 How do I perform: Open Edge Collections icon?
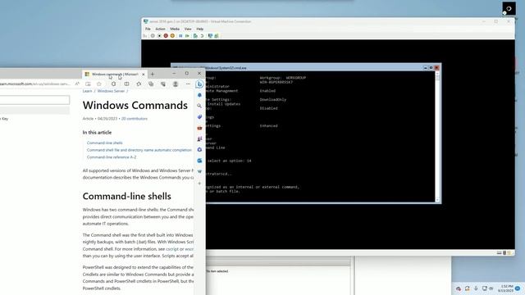click(x=151, y=84)
